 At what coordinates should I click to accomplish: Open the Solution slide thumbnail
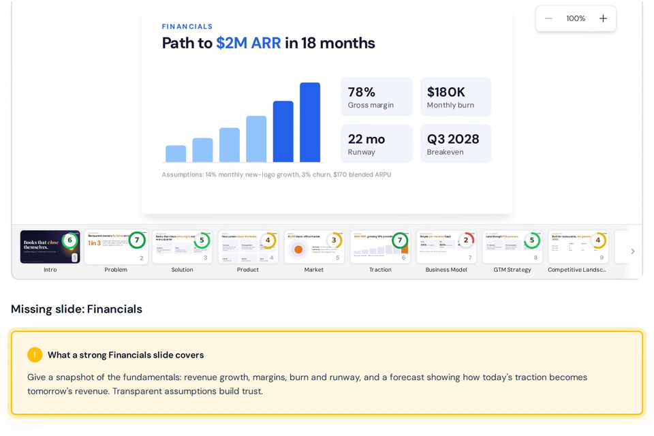[183, 247]
